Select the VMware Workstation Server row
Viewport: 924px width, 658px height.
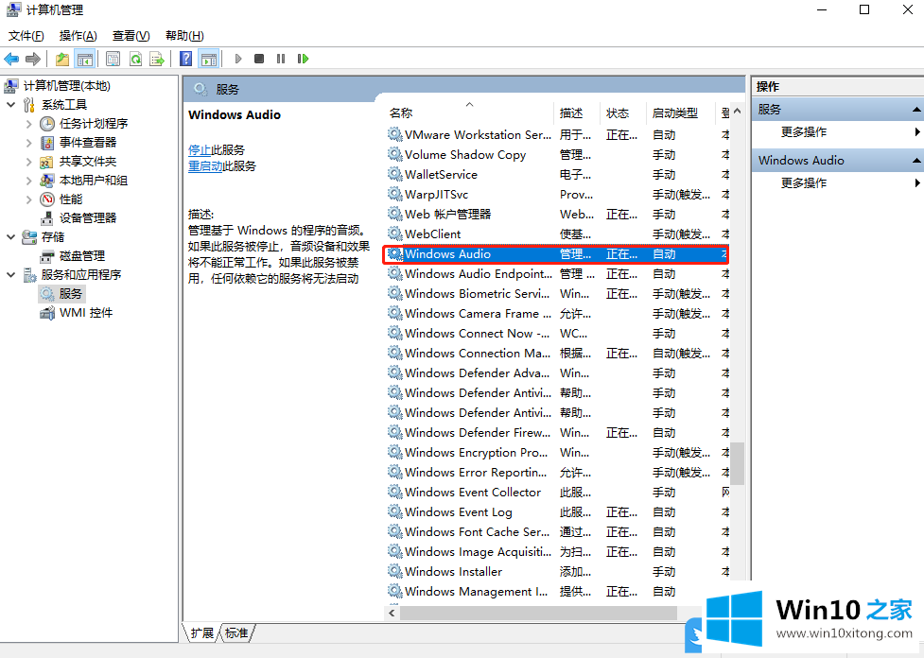pyautogui.click(x=557, y=135)
